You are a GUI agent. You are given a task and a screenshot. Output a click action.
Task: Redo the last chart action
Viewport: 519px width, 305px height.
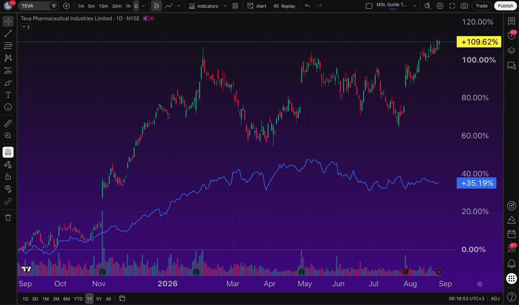320,6
